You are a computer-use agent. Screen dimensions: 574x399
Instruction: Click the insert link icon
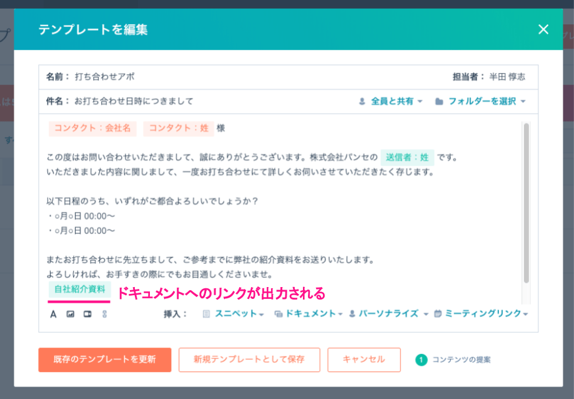point(104,314)
